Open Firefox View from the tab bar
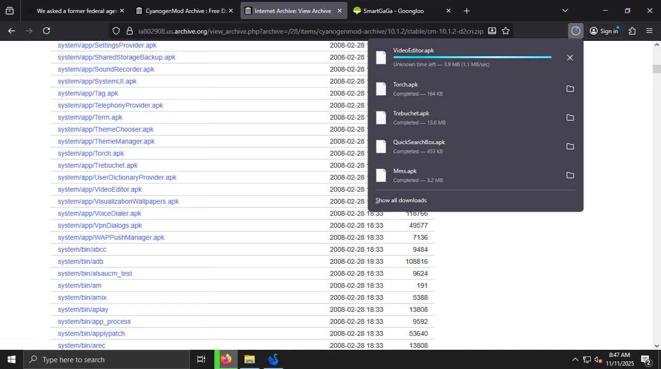The height and width of the screenshot is (369, 661). (x=10, y=11)
